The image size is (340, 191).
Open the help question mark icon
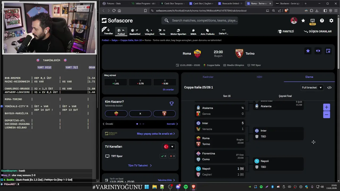pos(322,21)
